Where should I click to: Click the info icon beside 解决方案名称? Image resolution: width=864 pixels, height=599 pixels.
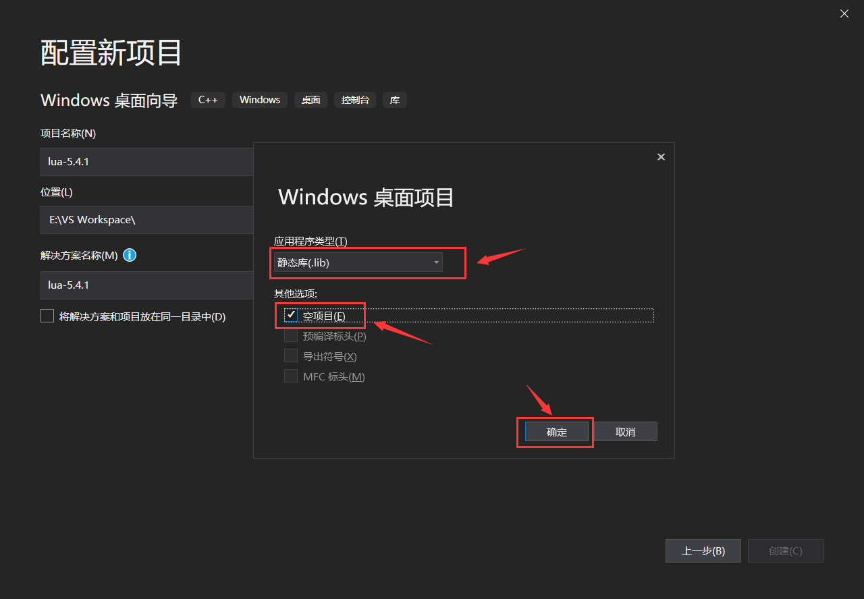point(129,255)
